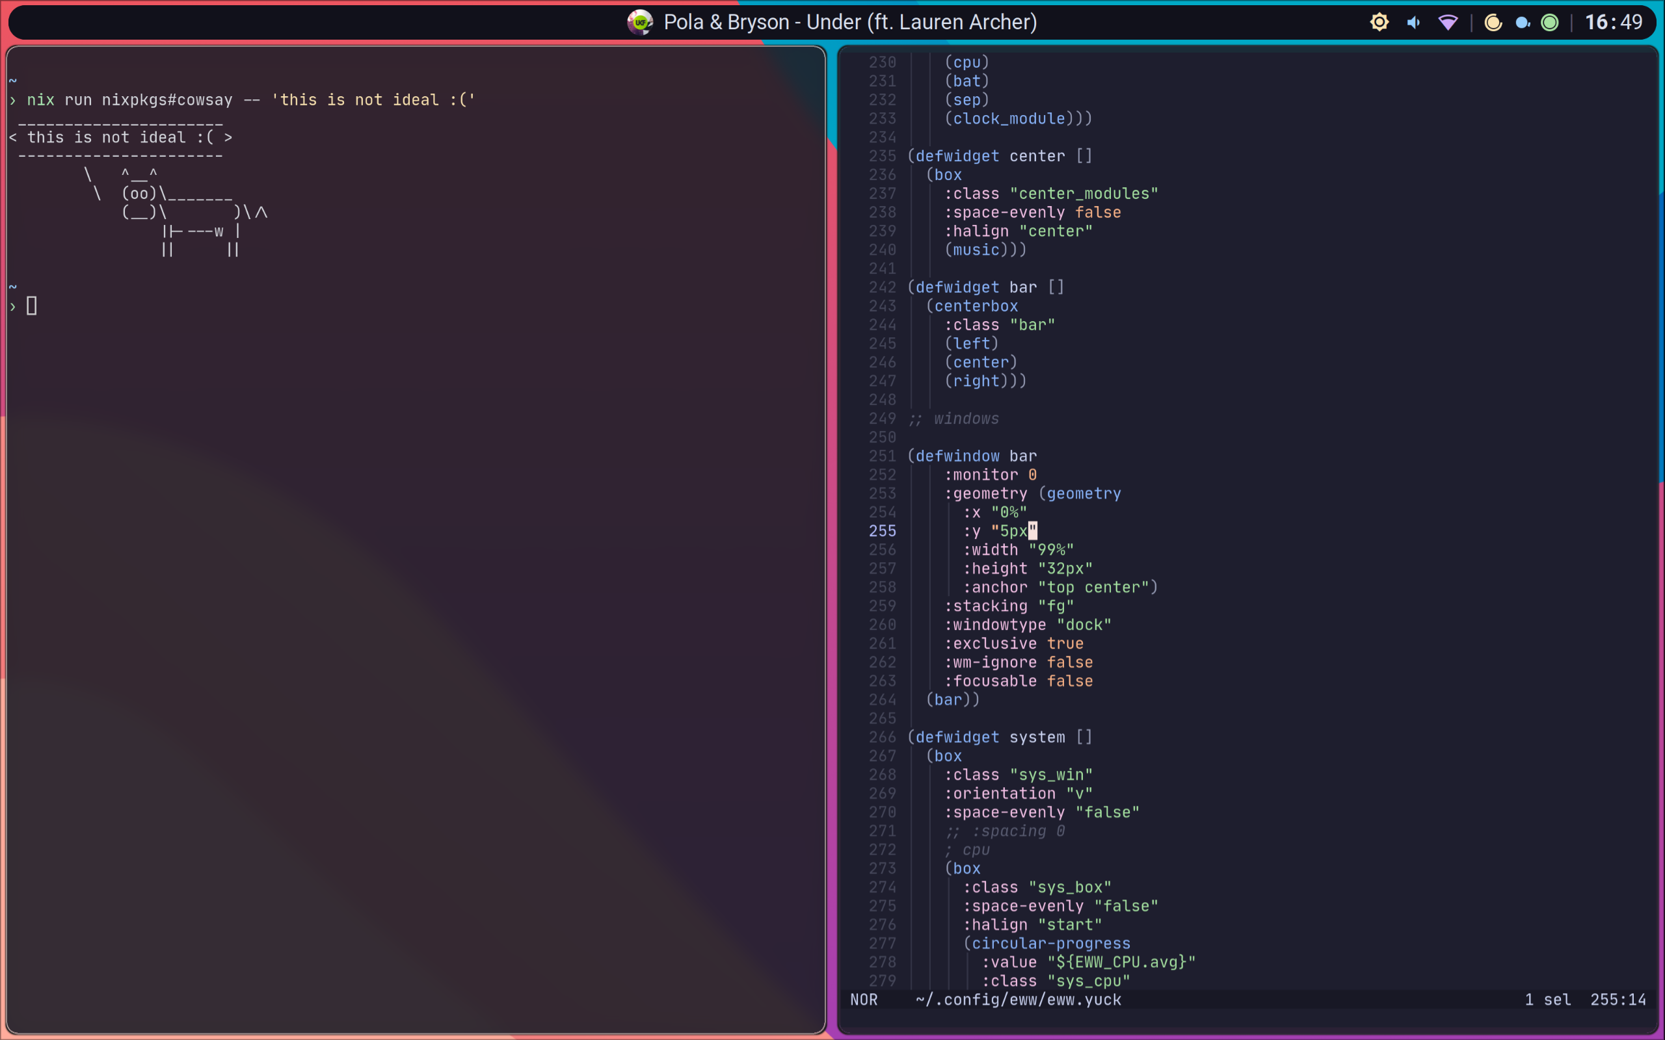The height and width of the screenshot is (1040, 1665).
Task: Click the volume speaker icon
Action: coord(1413,23)
